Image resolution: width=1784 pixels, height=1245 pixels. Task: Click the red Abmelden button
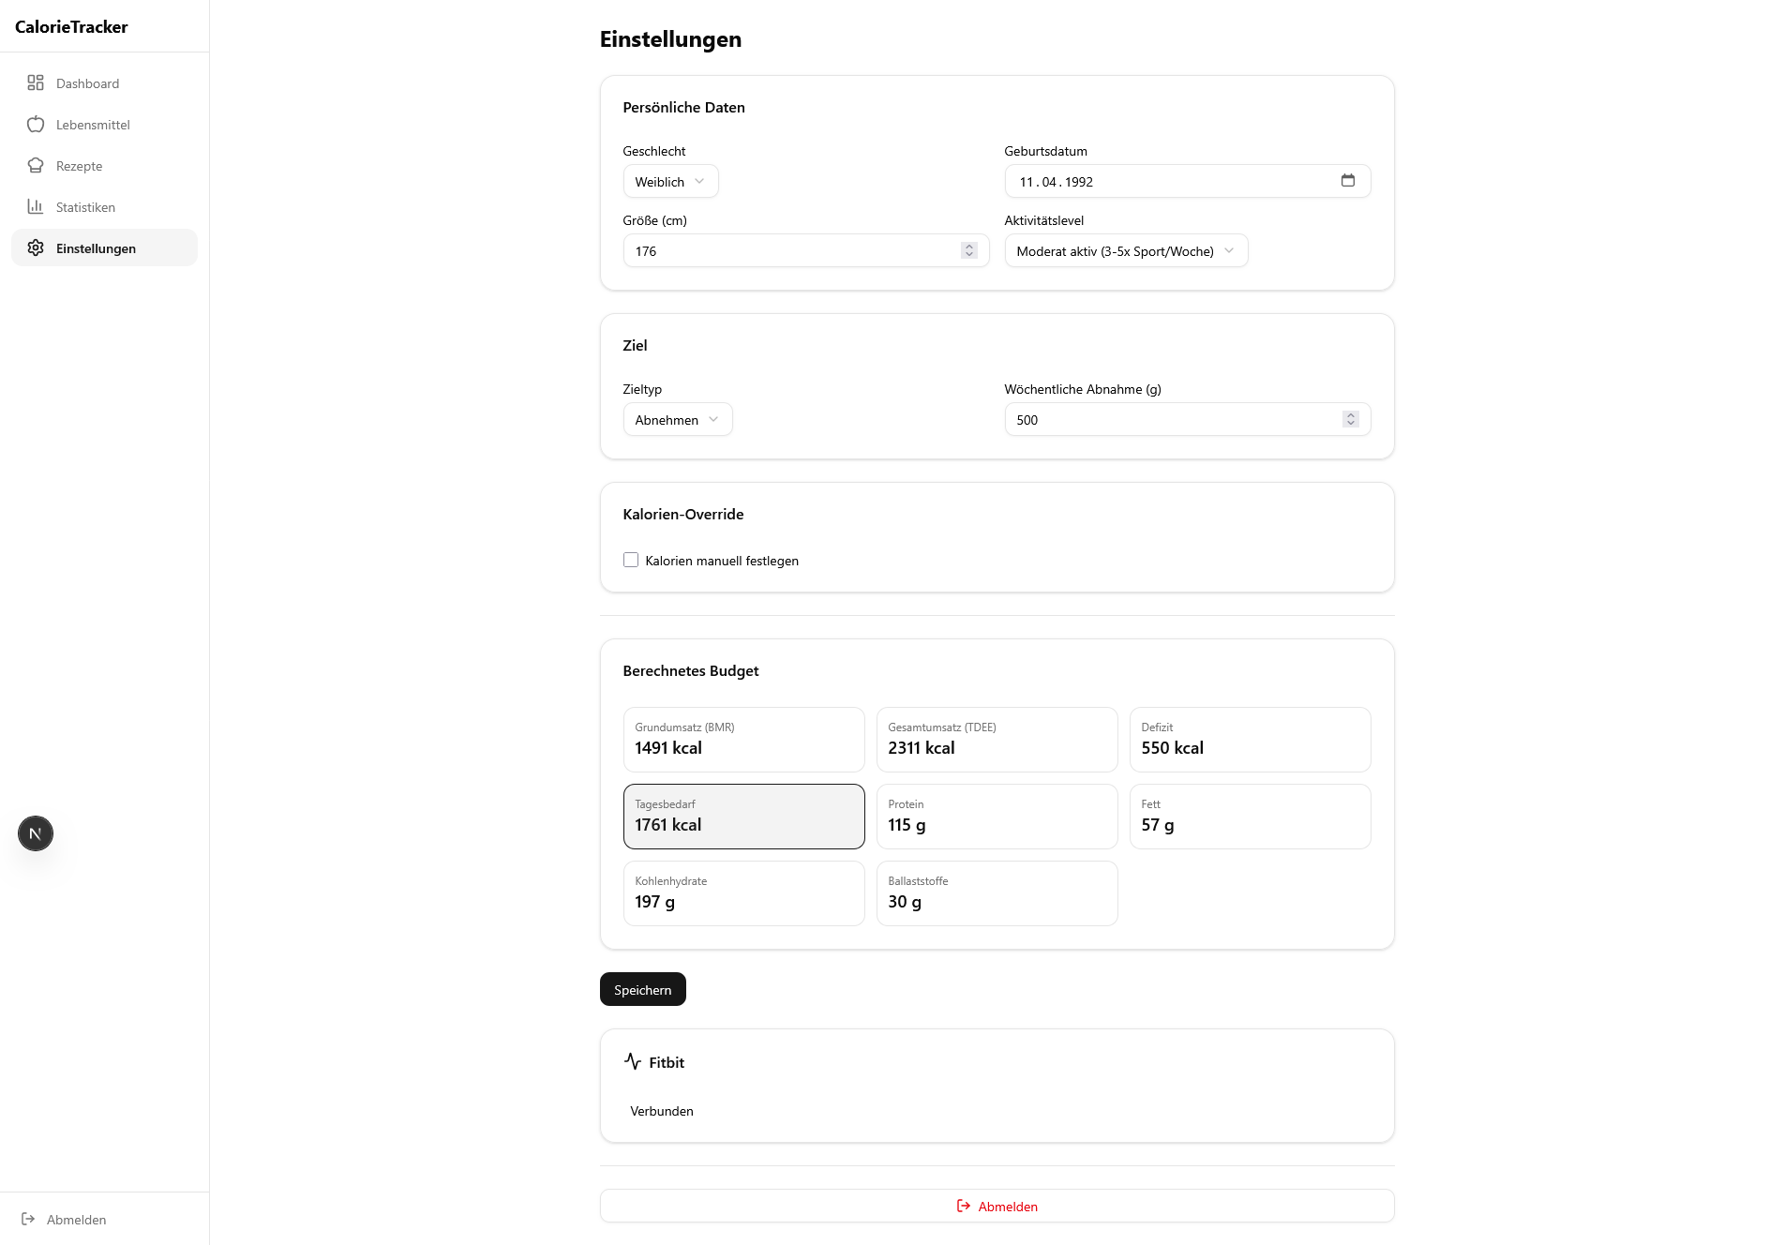coord(997,1206)
